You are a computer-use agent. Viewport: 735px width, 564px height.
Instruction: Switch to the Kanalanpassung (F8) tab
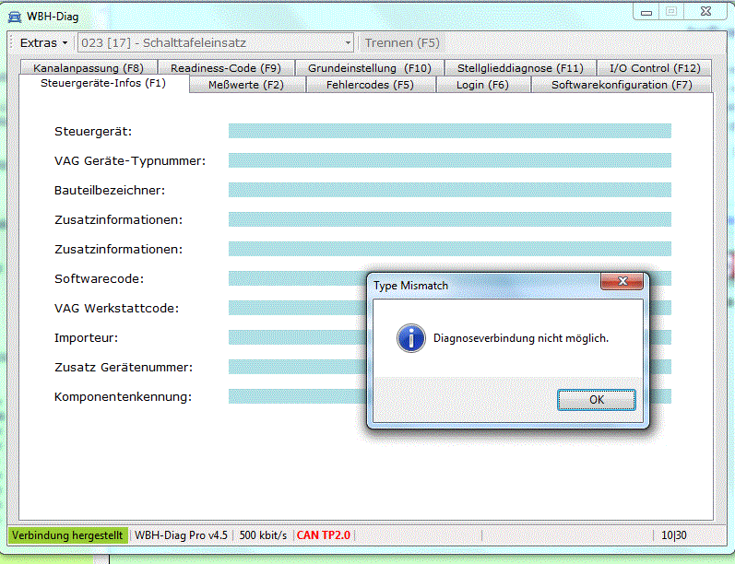pyautogui.click(x=88, y=67)
